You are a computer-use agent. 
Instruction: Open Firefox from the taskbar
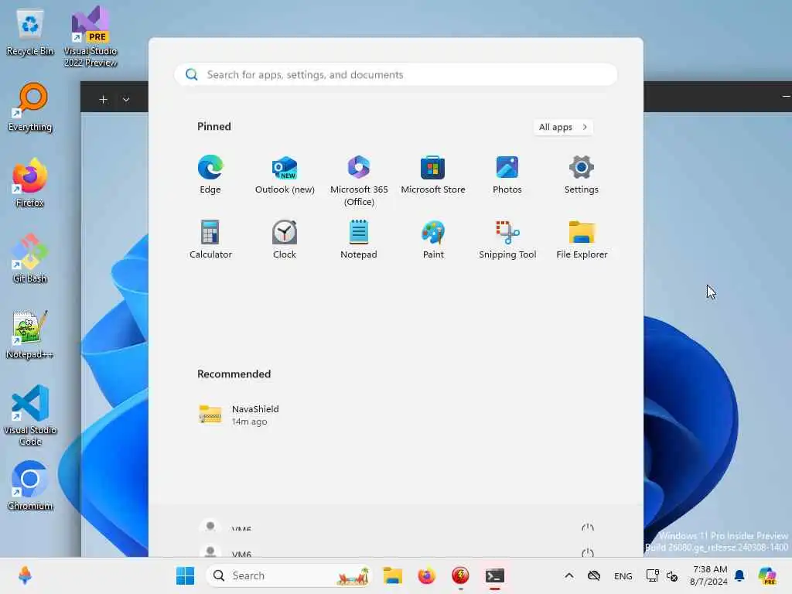(427, 575)
